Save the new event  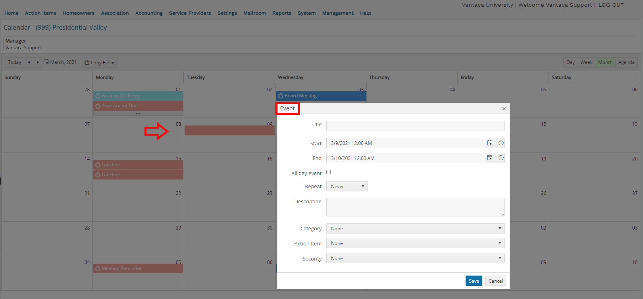474,281
